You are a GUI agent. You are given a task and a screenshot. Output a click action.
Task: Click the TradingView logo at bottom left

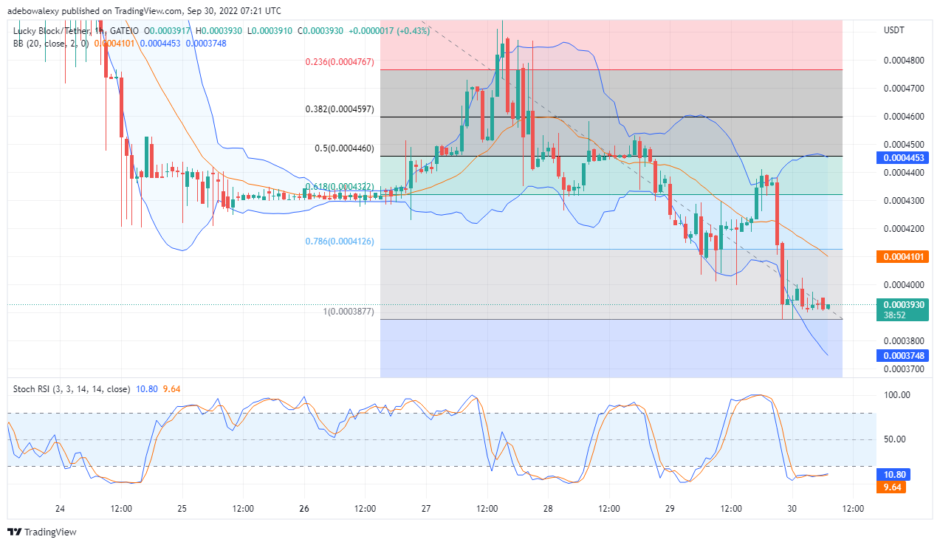tap(42, 532)
